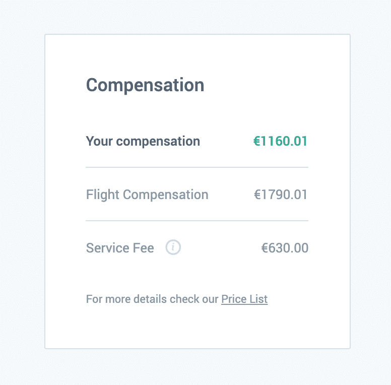The width and height of the screenshot is (391, 385).
Task: Click the Service Fee label
Action: [120, 248]
